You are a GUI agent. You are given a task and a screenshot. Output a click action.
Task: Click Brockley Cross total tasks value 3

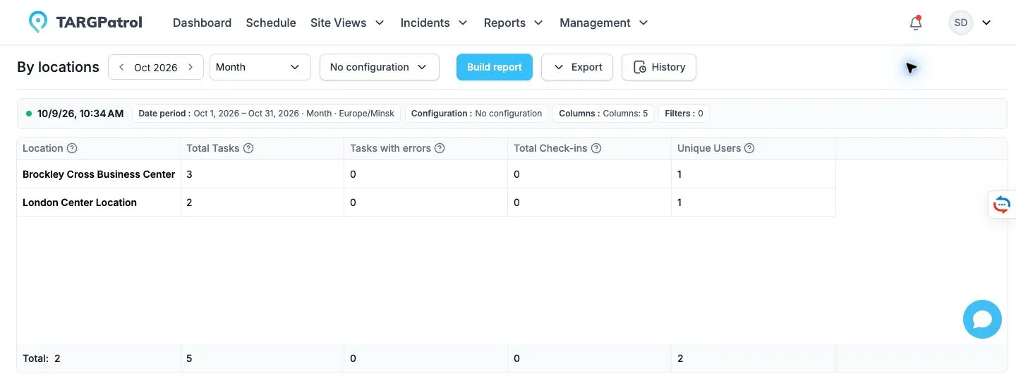point(189,174)
